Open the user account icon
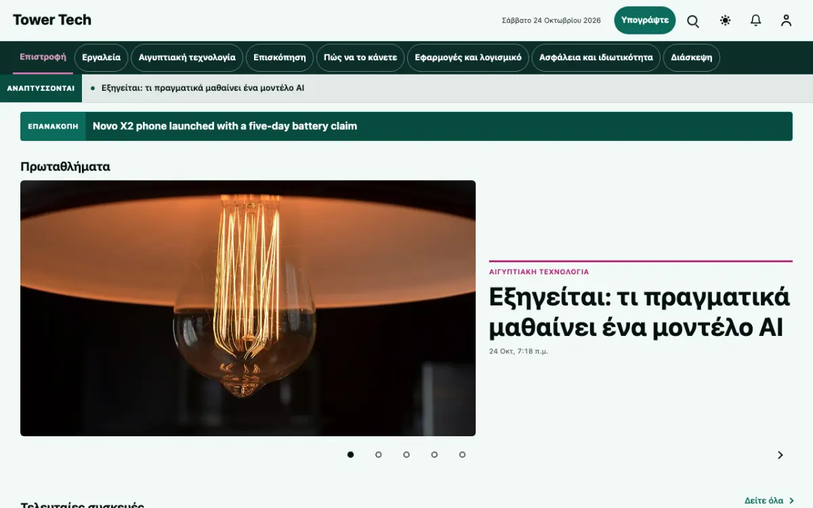Image resolution: width=813 pixels, height=508 pixels. [x=786, y=20]
